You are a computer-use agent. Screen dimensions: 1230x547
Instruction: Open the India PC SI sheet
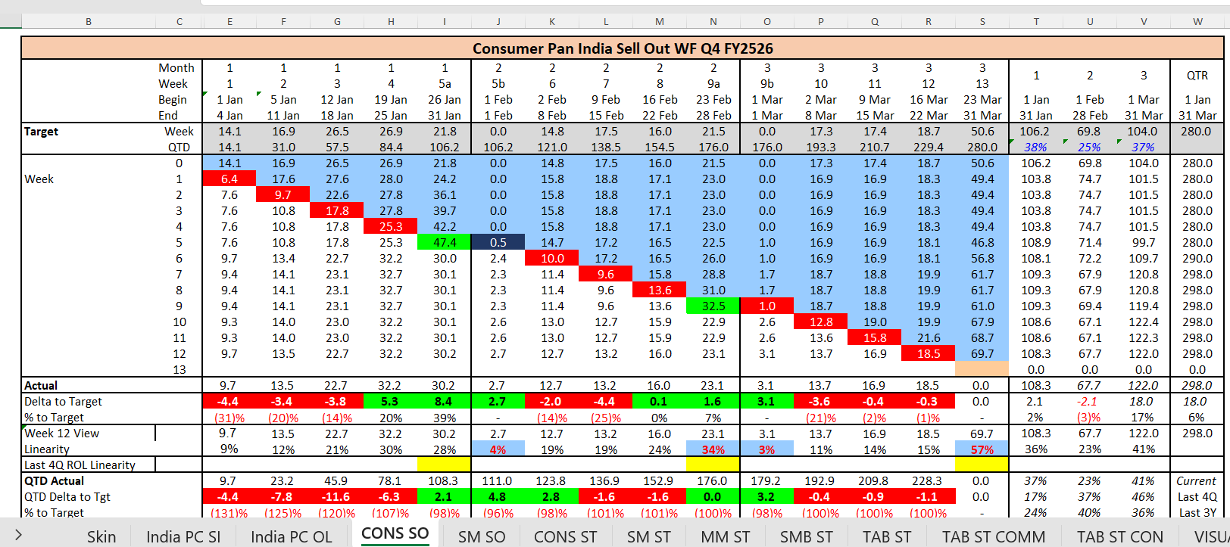183,536
